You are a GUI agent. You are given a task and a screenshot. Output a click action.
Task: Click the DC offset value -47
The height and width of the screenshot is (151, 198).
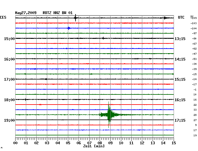pos(194,54)
